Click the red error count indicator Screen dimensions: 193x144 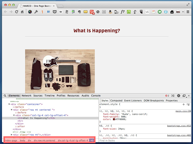click(x=167, y=96)
